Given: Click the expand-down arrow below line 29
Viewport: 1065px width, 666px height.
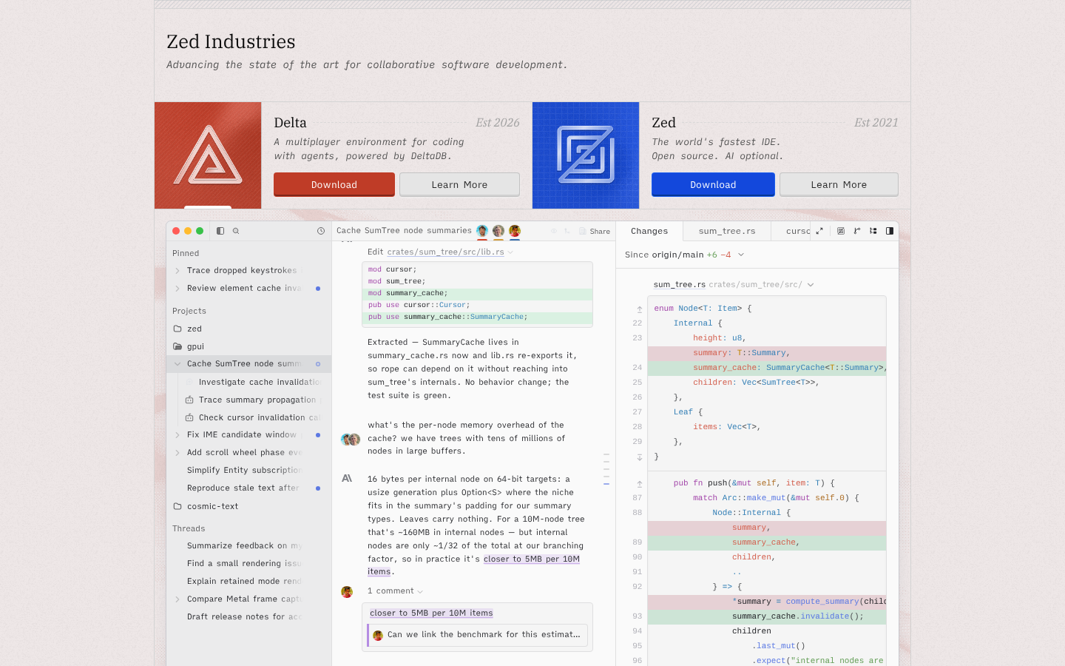Looking at the screenshot, I should click(x=640, y=457).
